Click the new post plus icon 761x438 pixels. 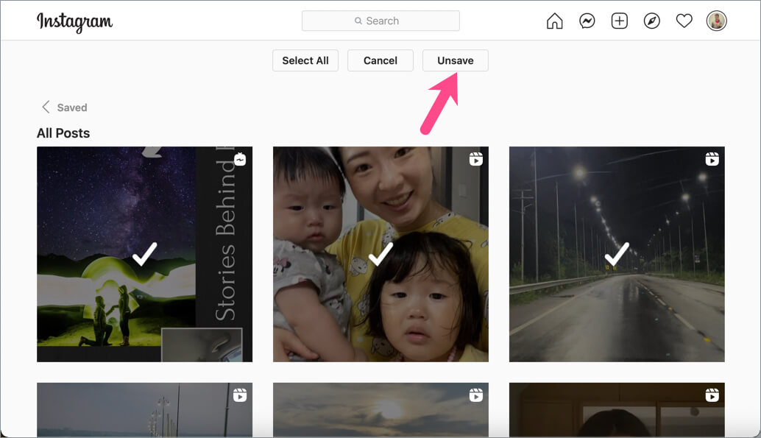click(x=619, y=21)
